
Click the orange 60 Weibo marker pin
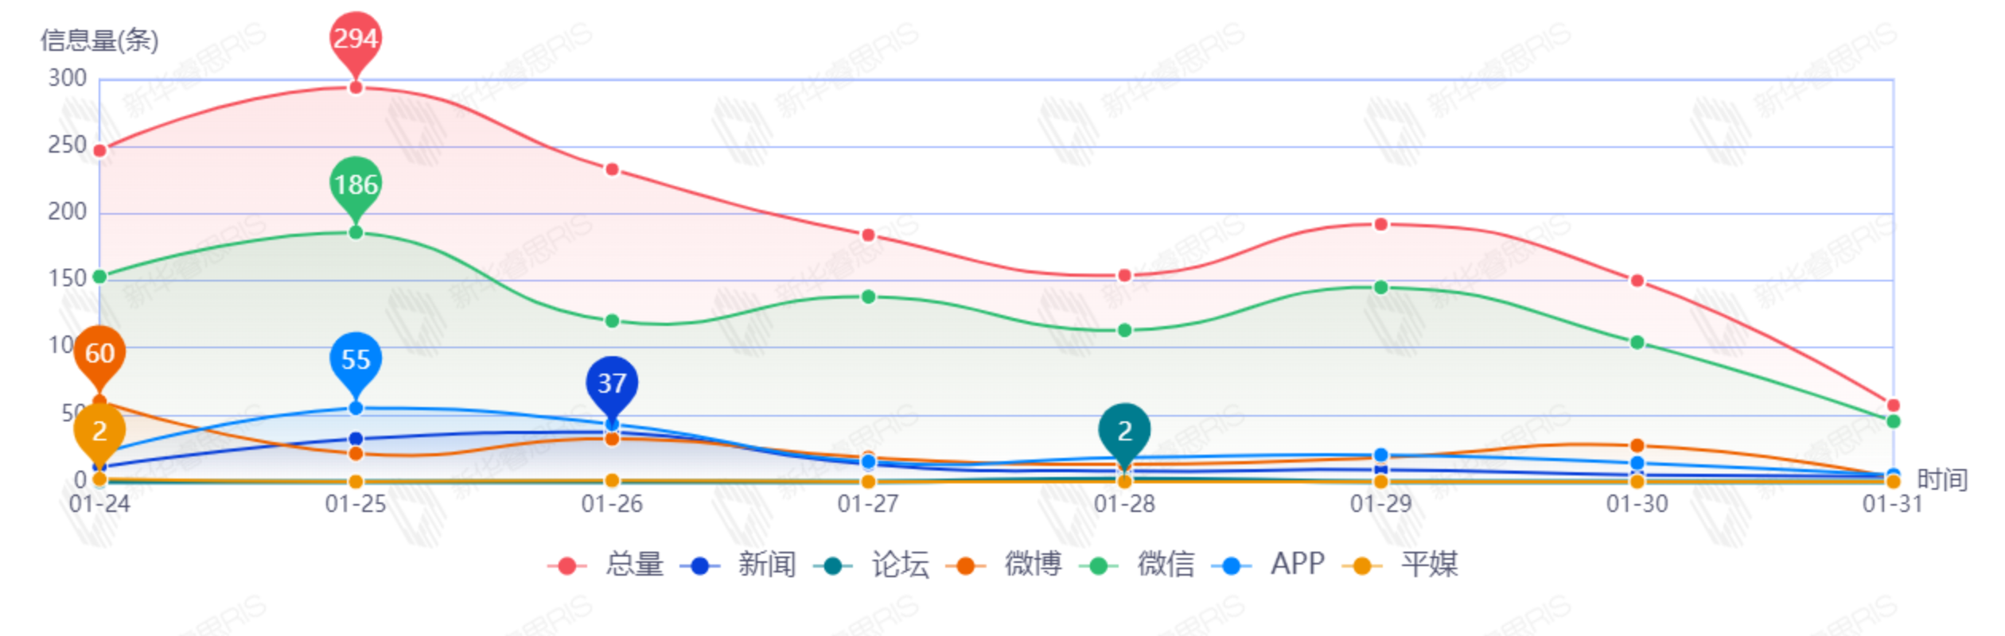point(99,353)
